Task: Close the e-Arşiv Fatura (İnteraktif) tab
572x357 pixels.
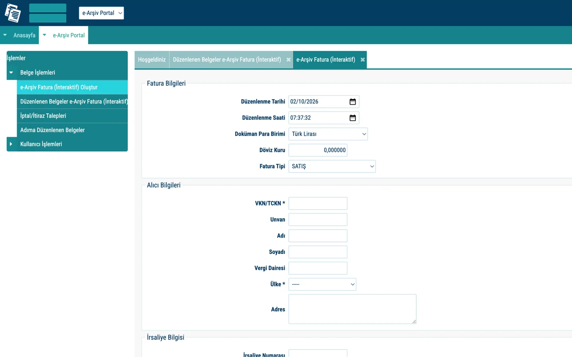Action: 362,59
